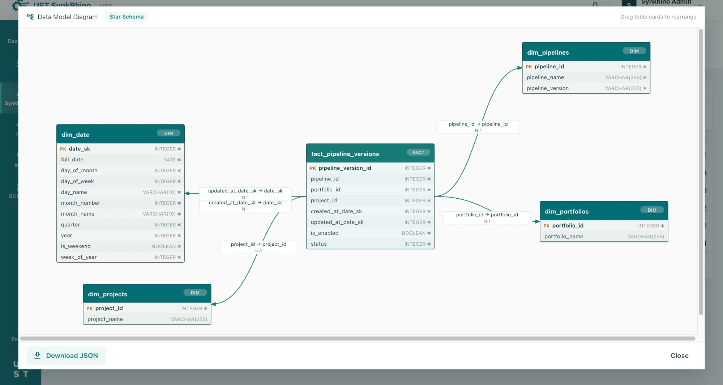Click the PK icon next to portfolio_id in dim_portfolios
The height and width of the screenshot is (385, 723).
[547, 226]
